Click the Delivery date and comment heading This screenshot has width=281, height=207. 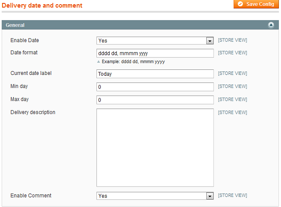(x=42, y=5)
